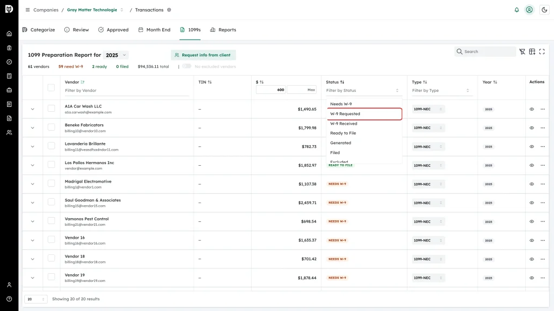554x311 pixels.
Task: Open the column layout table icon
Action: (x=532, y=51)
